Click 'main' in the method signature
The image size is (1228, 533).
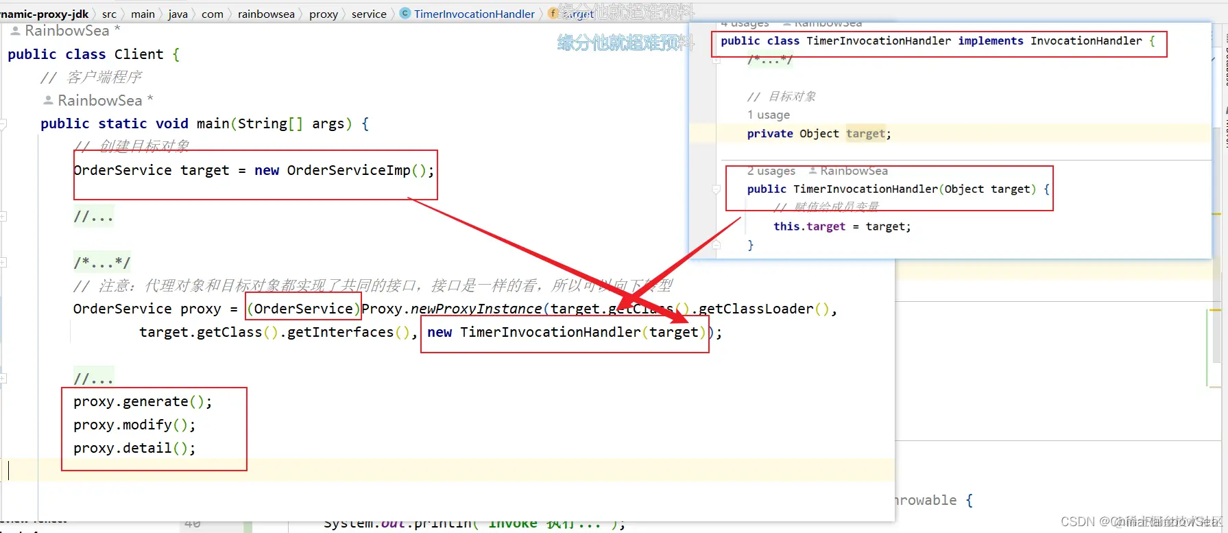pos(213,123)
